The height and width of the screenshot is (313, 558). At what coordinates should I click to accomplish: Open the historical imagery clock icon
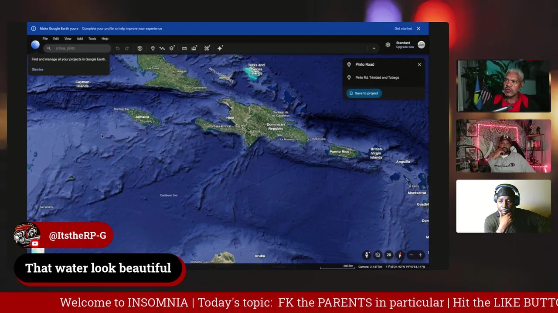pos(139,48)
